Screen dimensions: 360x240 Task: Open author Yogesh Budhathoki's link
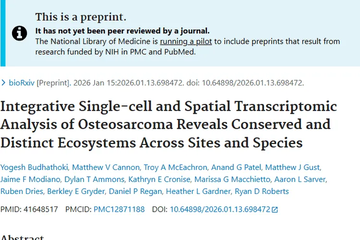pyautogui.click(x=36, y=167)
